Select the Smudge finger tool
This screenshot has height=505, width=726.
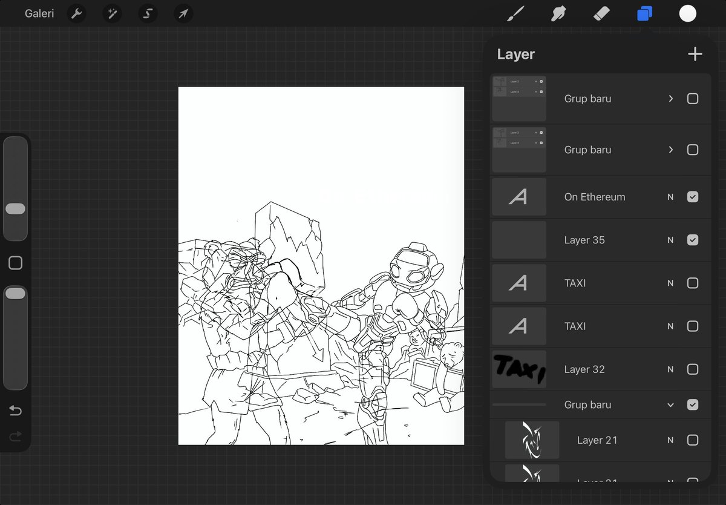[x=558, y=13]
